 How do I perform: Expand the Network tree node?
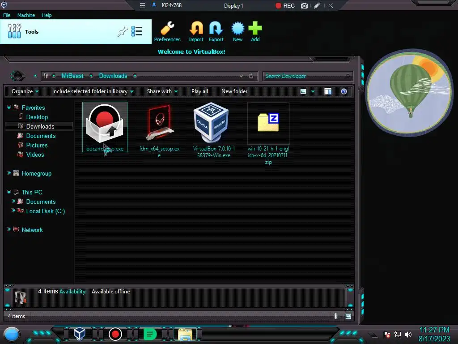9,229
